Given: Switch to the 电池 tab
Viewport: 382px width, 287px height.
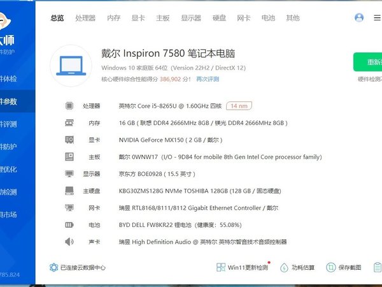Looking at the screenshot, I should (268, 18).
